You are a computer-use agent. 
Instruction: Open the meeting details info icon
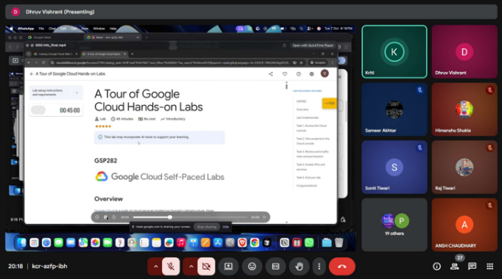436,267
